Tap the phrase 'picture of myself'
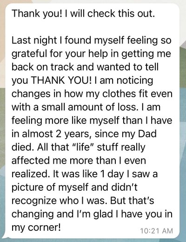The height and width of the screenshot is (242, 186). 50,188
